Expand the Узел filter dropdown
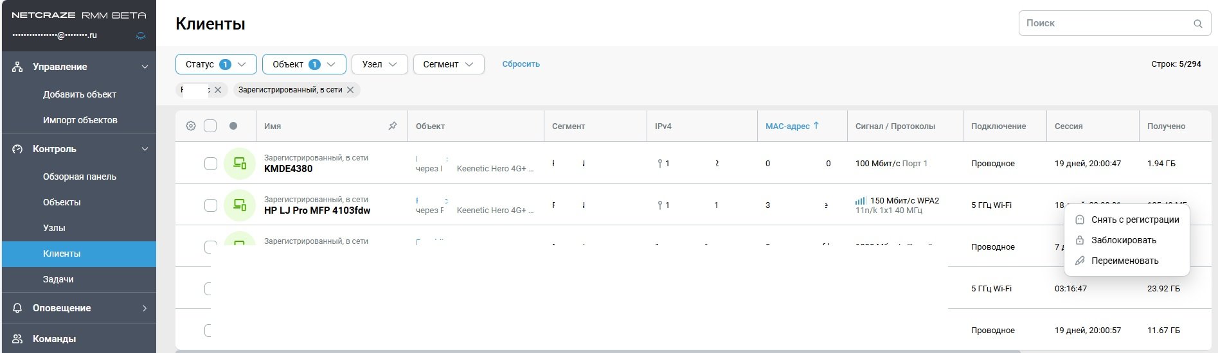This screenshot has height=353, width=1218. point(379,64)
